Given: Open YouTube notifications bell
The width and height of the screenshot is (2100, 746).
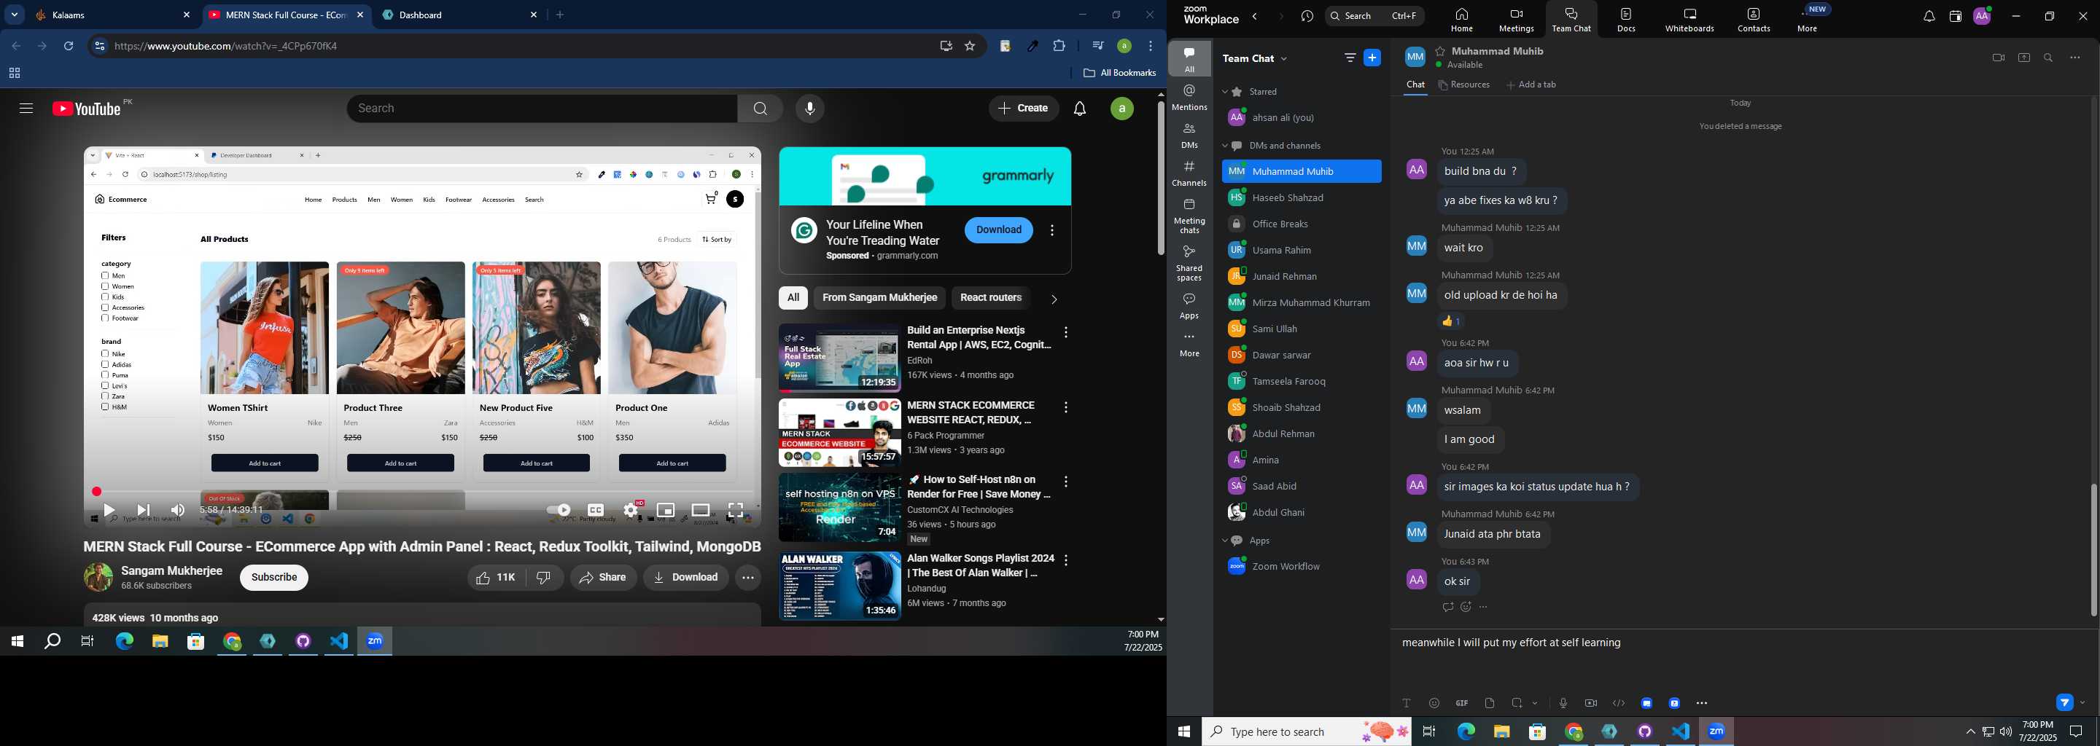Looking at the screenshot, I should coord(1079,109).
